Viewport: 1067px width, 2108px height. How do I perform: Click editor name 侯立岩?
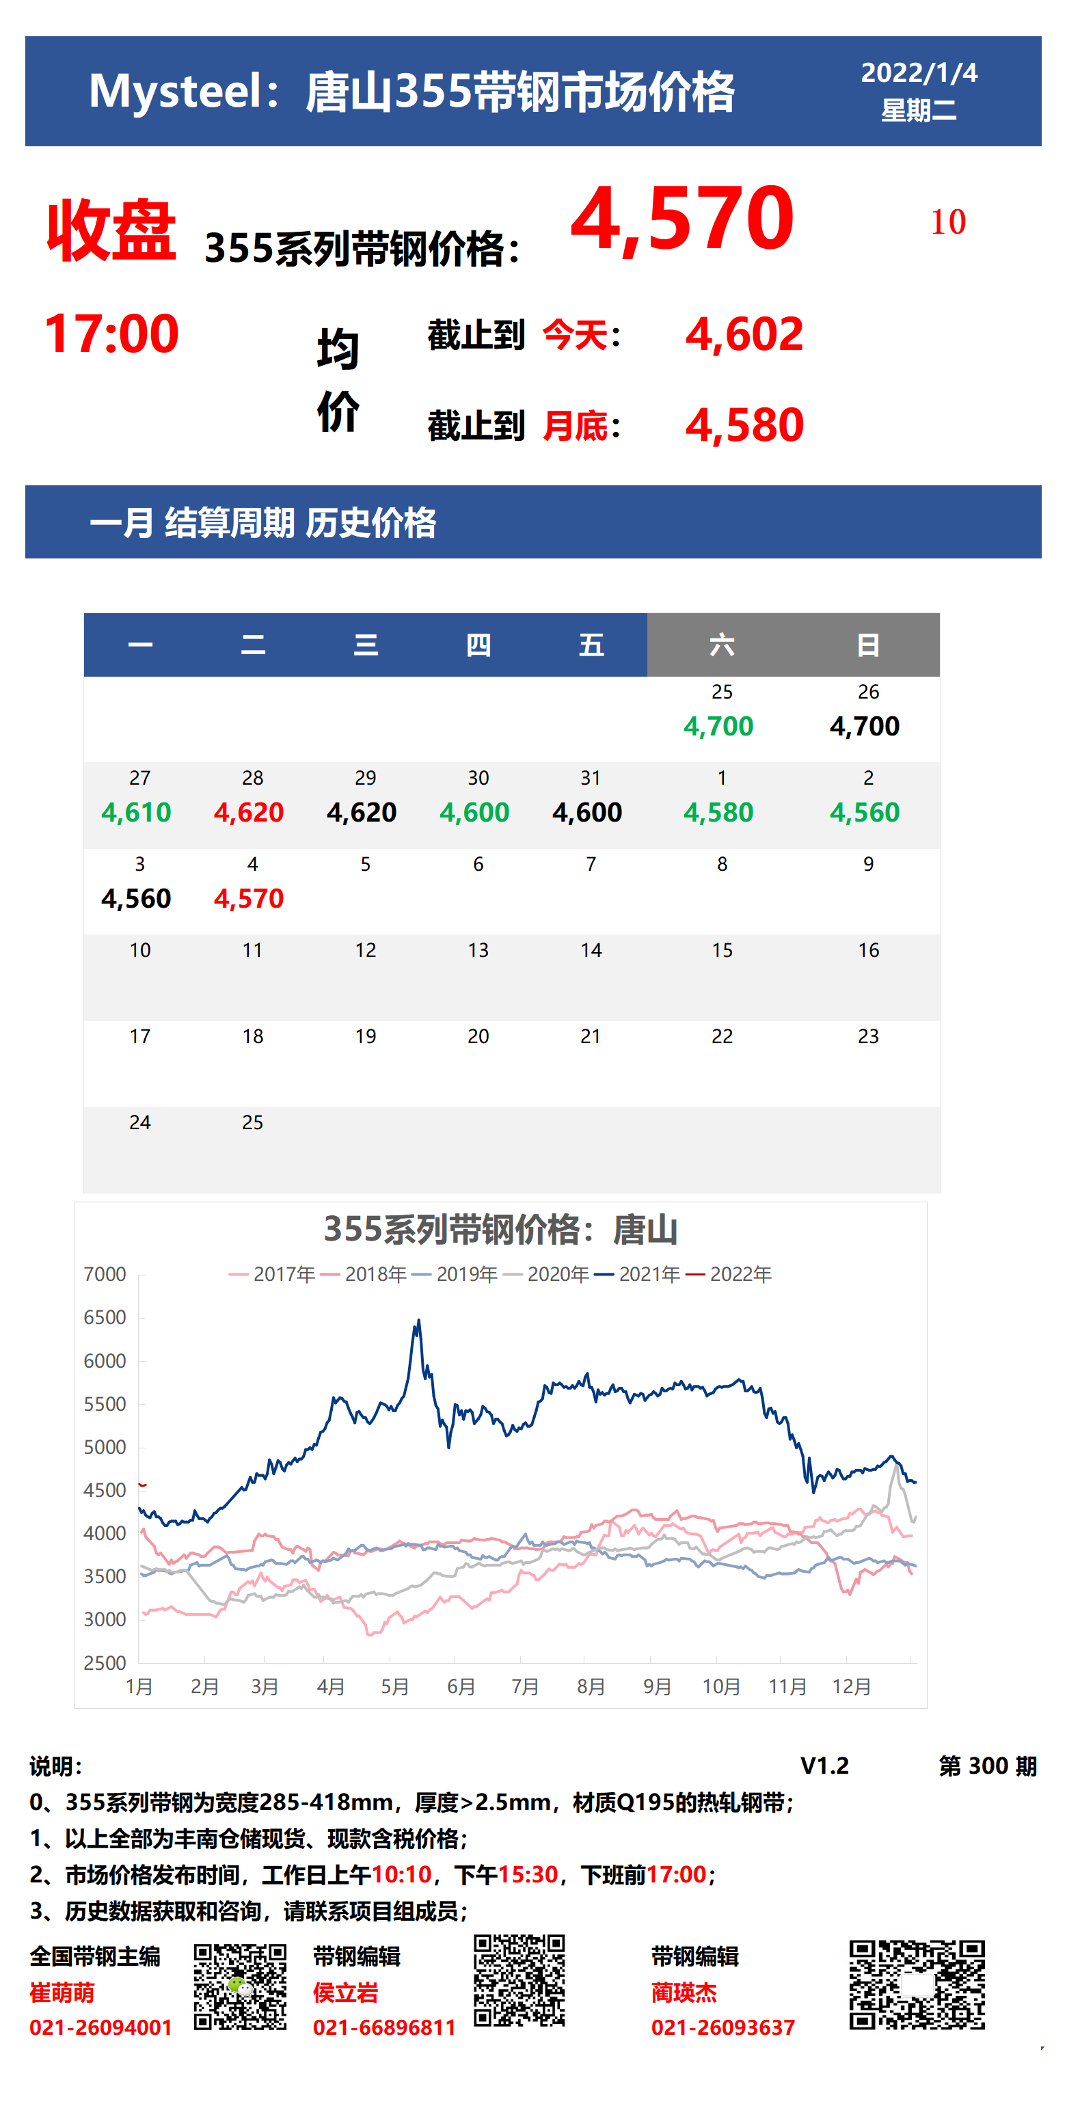point(345,1992)
